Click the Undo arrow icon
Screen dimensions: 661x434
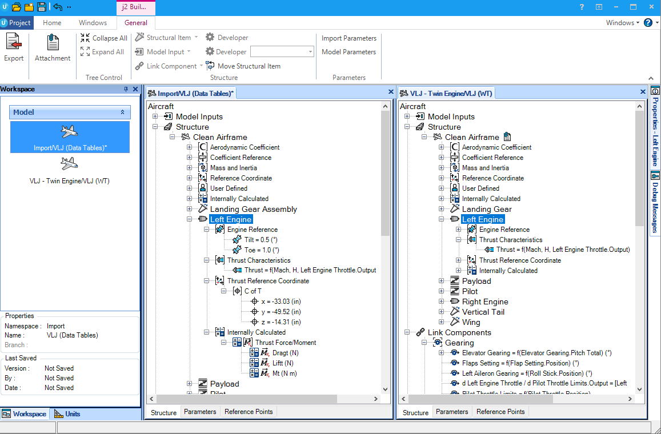[x=58, y=7]
